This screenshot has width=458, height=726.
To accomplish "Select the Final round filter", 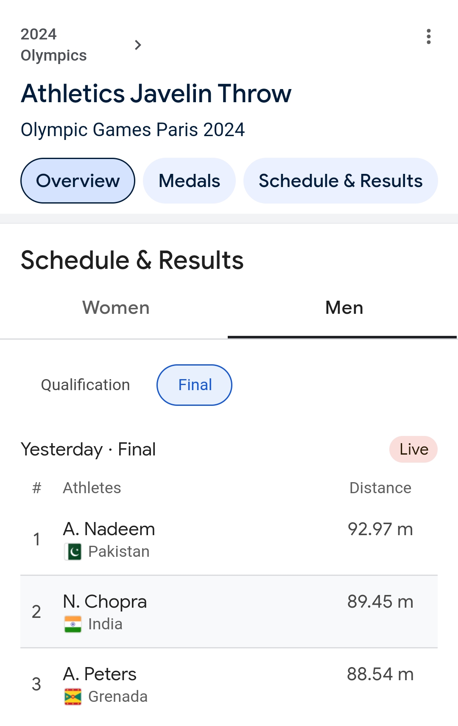I will coord(195,385).
